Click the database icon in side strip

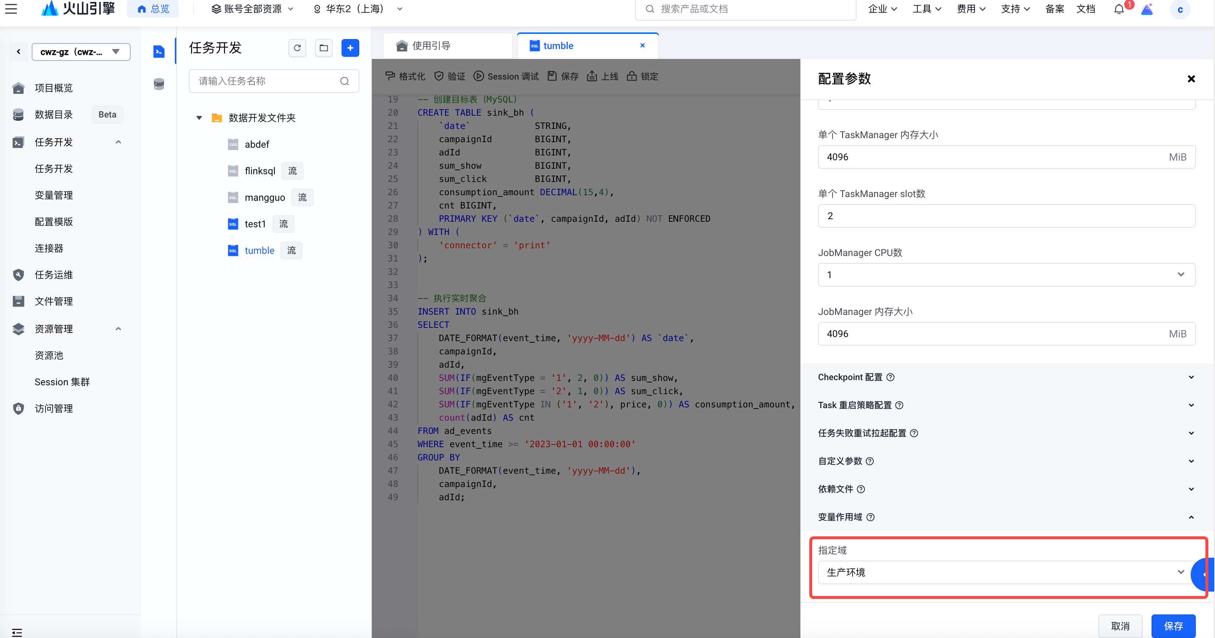(159, 84)
